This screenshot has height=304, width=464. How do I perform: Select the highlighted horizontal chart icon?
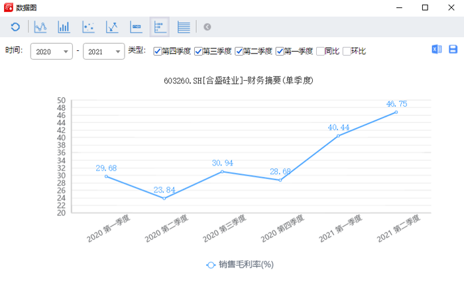[x=160, y=27]
